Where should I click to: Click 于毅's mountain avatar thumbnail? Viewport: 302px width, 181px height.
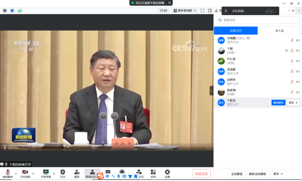pyautogui.click(x=221, y=51)
